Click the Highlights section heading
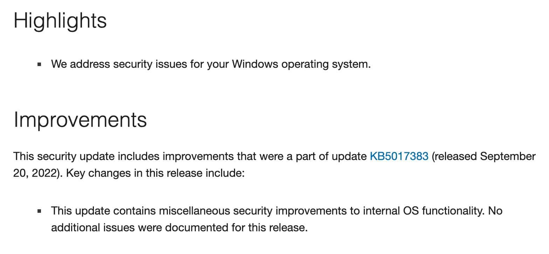 point(60,21)
